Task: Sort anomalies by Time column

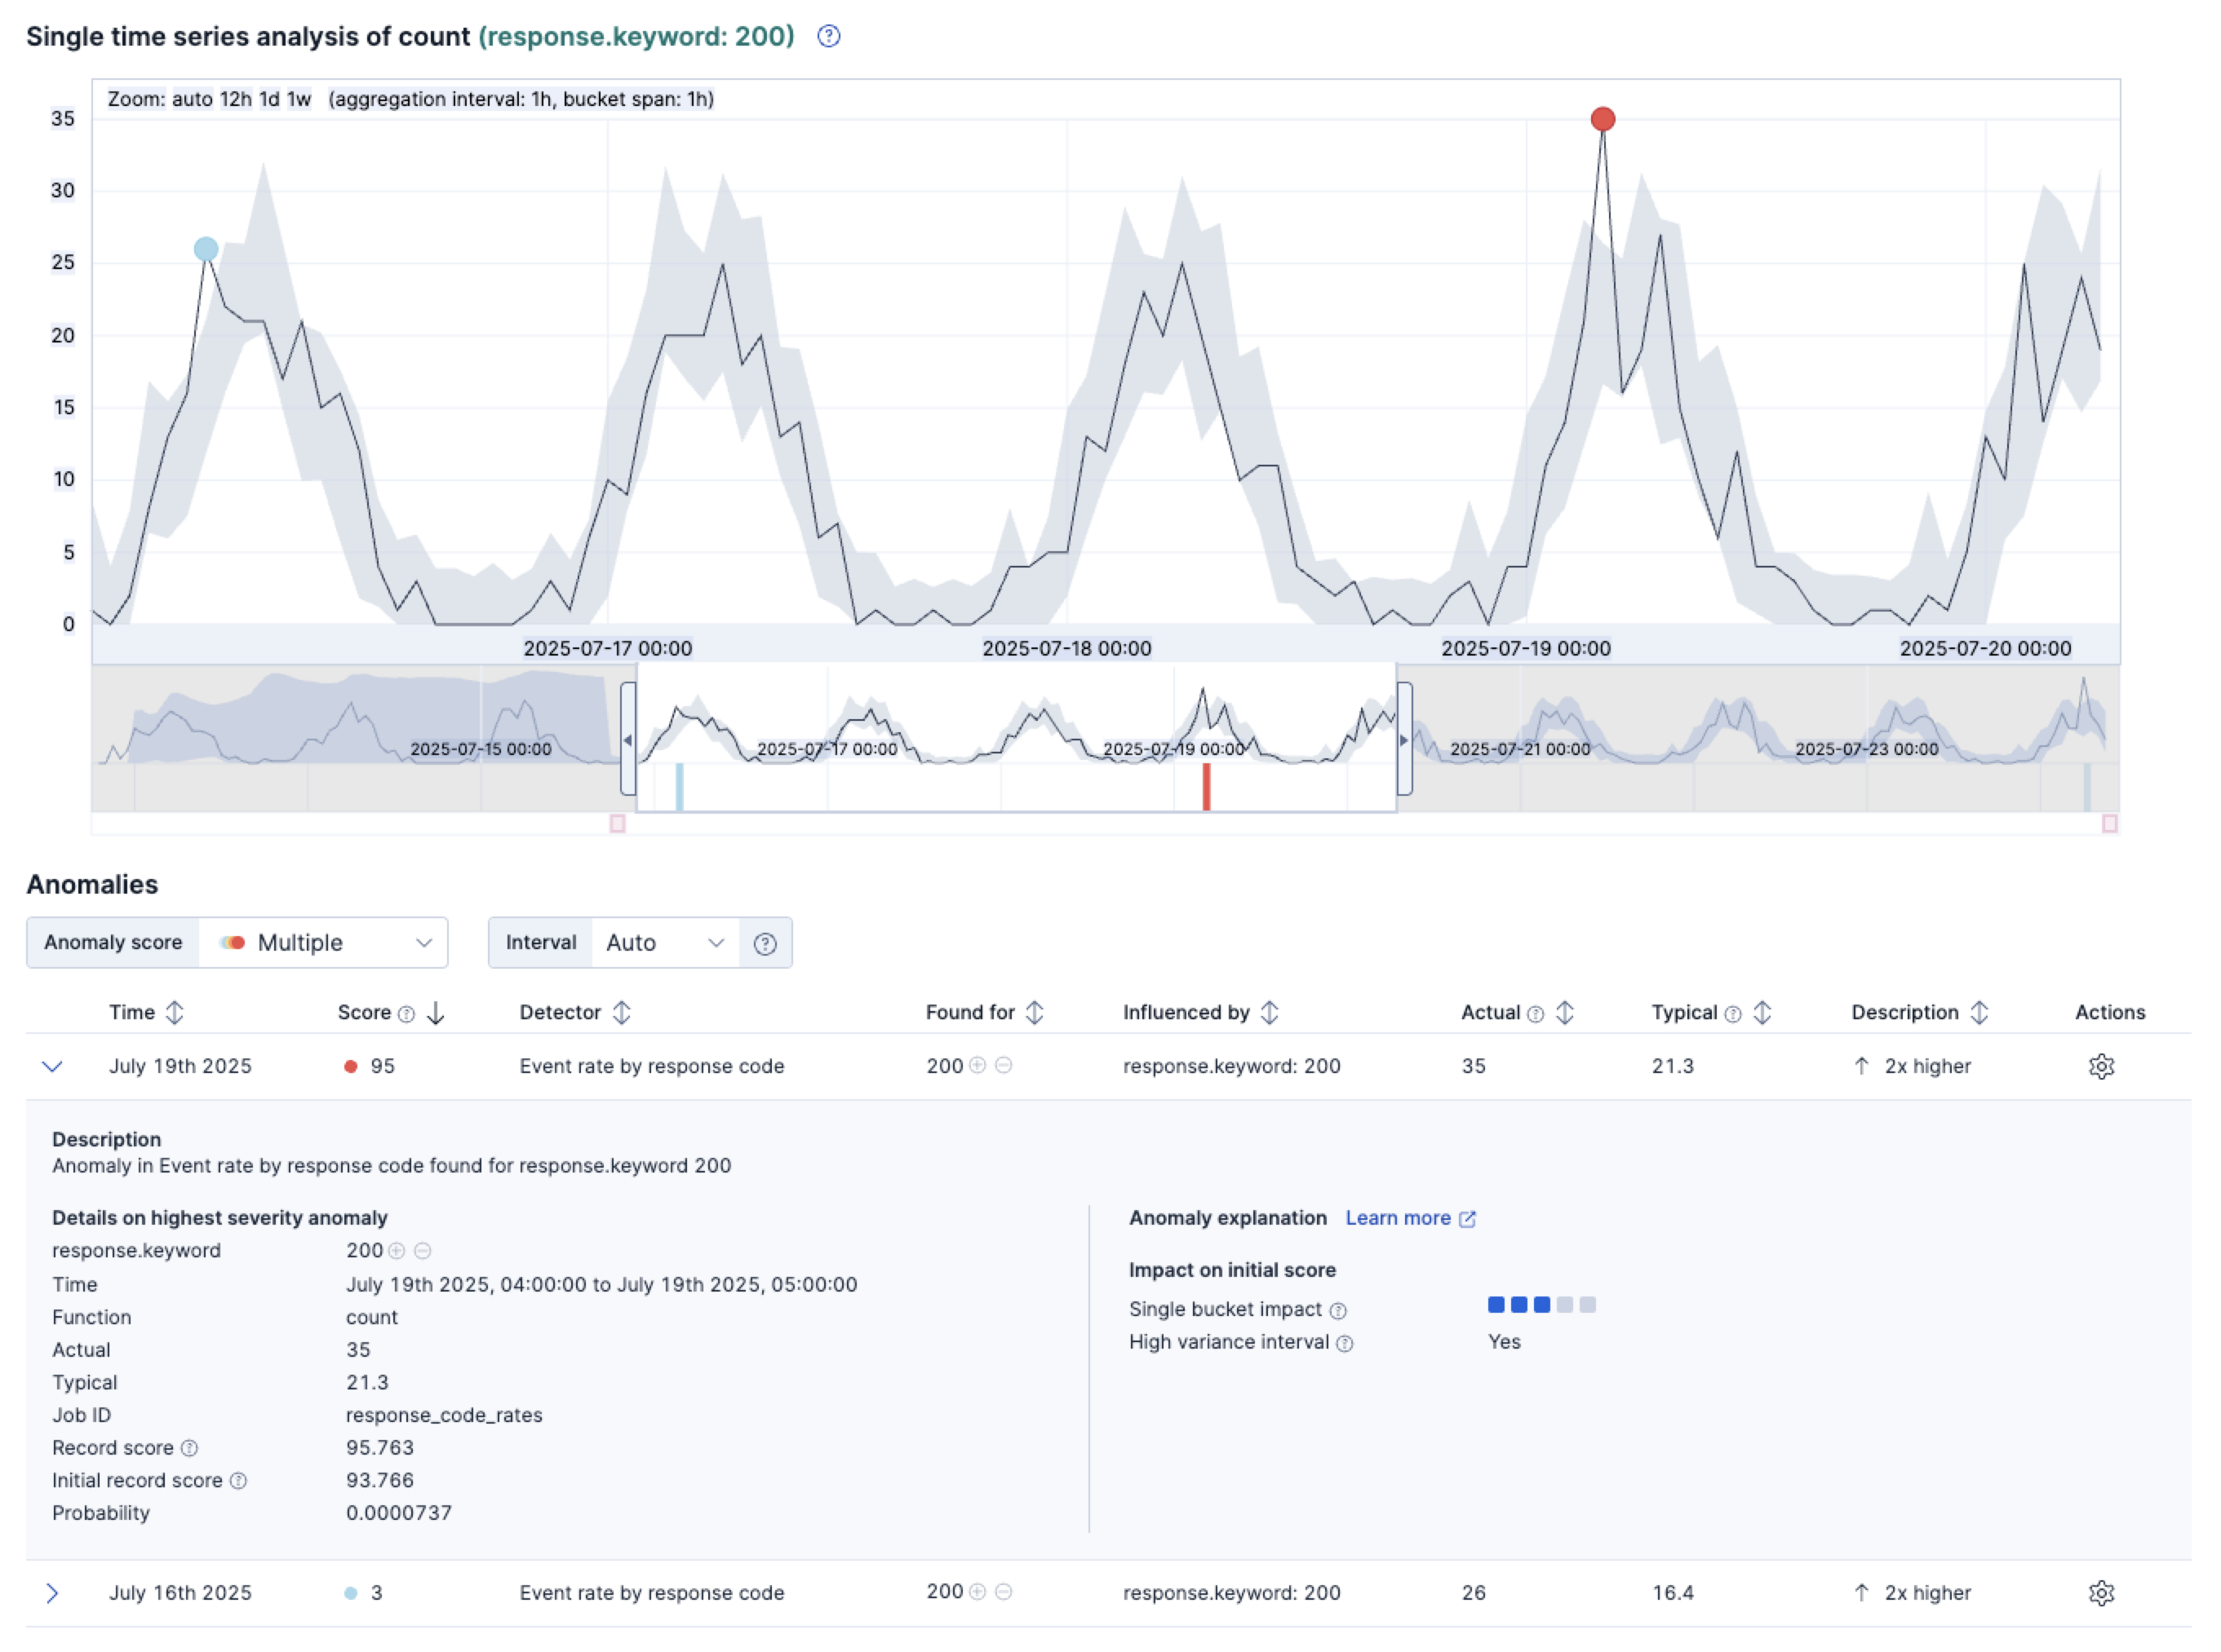Action: click(176, 1012)
